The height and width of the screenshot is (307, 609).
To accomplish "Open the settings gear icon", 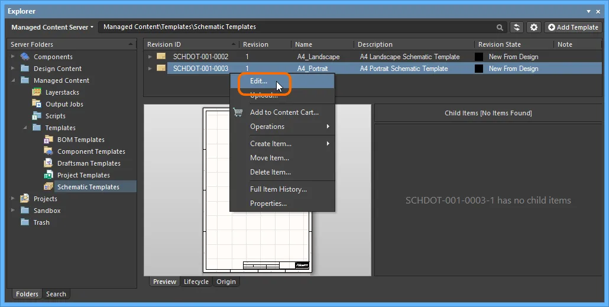I will point(534,27).
